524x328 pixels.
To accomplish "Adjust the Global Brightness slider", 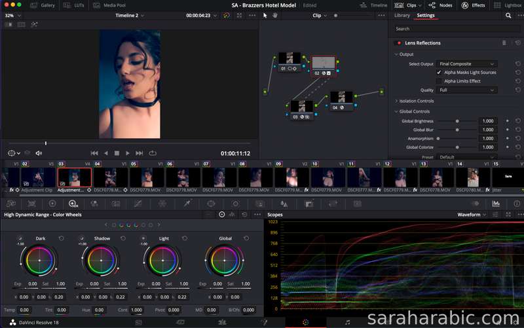I will click(457, 121).
